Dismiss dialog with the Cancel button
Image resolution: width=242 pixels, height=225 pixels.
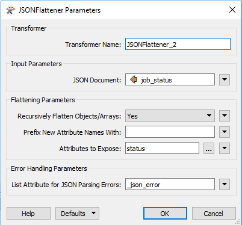[x=214, y=214]
